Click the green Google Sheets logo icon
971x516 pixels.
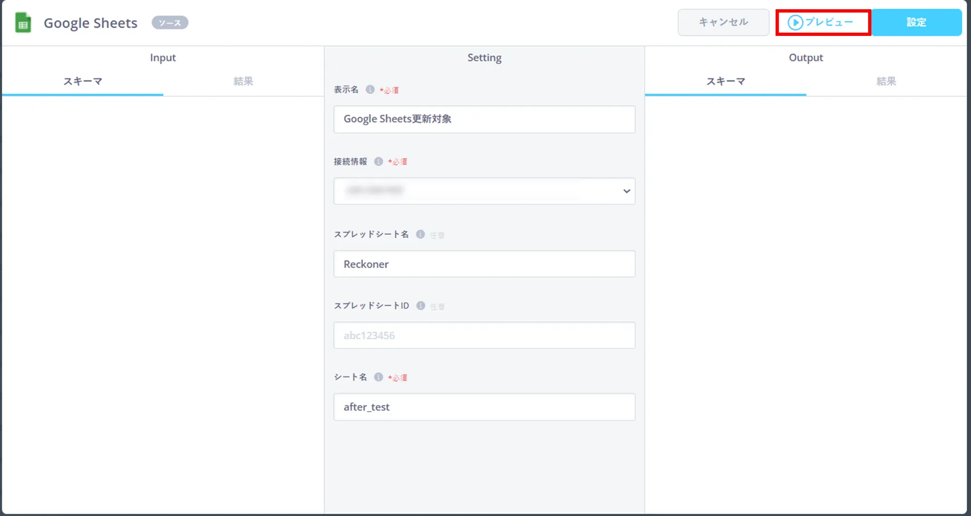coord(23,23)
